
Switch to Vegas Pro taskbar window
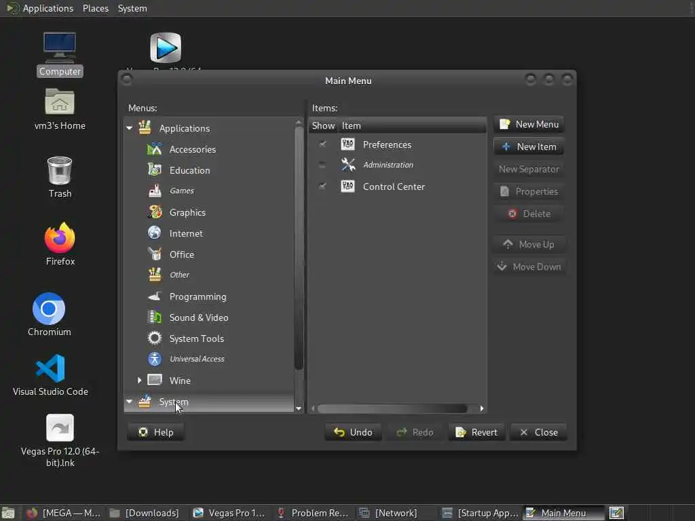(x=229, y=513)
